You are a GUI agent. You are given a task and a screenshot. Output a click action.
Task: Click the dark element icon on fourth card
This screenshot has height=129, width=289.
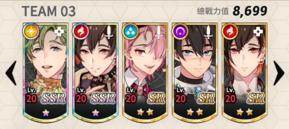click(x=180, y=31)
